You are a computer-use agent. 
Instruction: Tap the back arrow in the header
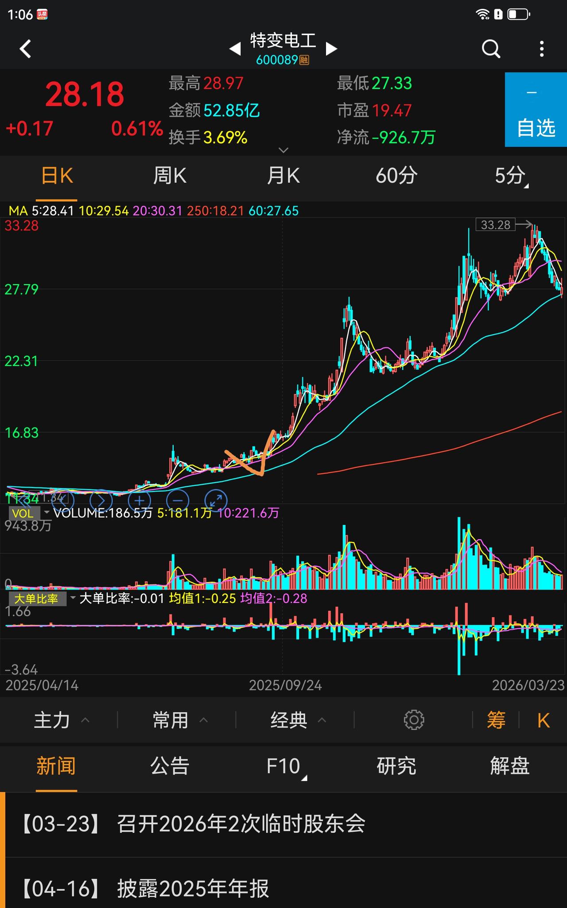(26, 49)
